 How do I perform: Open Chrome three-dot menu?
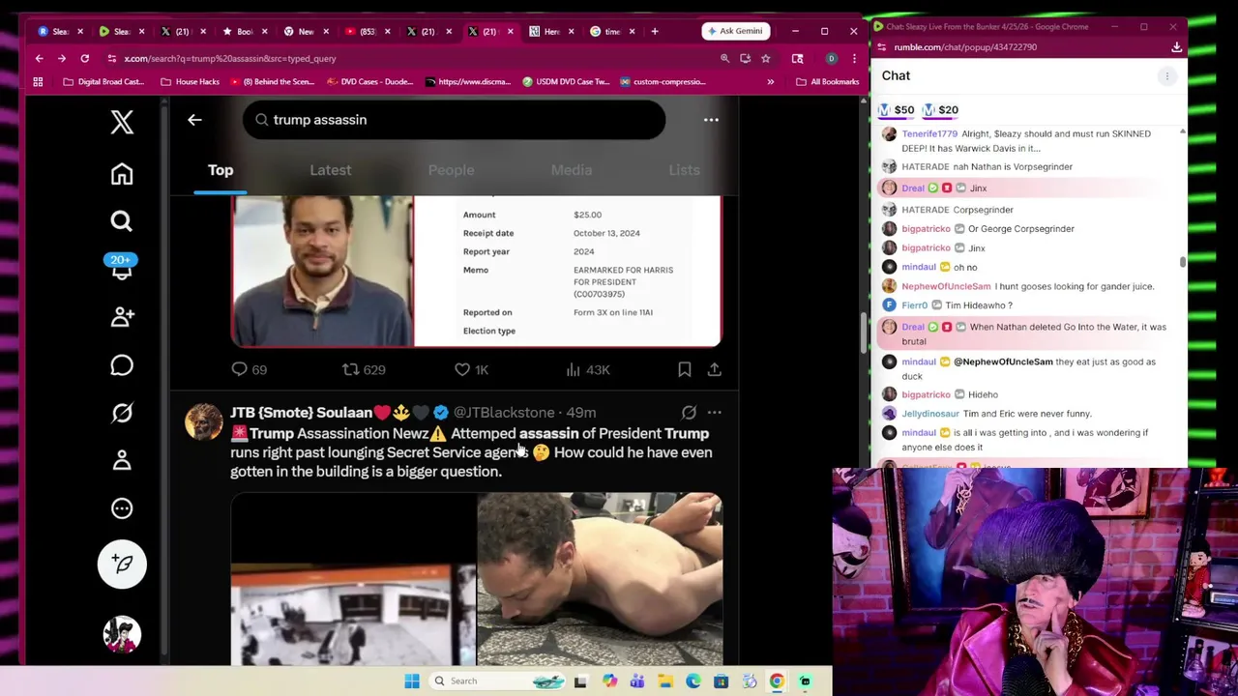coord(854,58)
